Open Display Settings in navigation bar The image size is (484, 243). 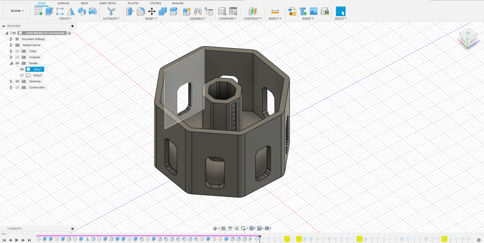coord(251,228)
